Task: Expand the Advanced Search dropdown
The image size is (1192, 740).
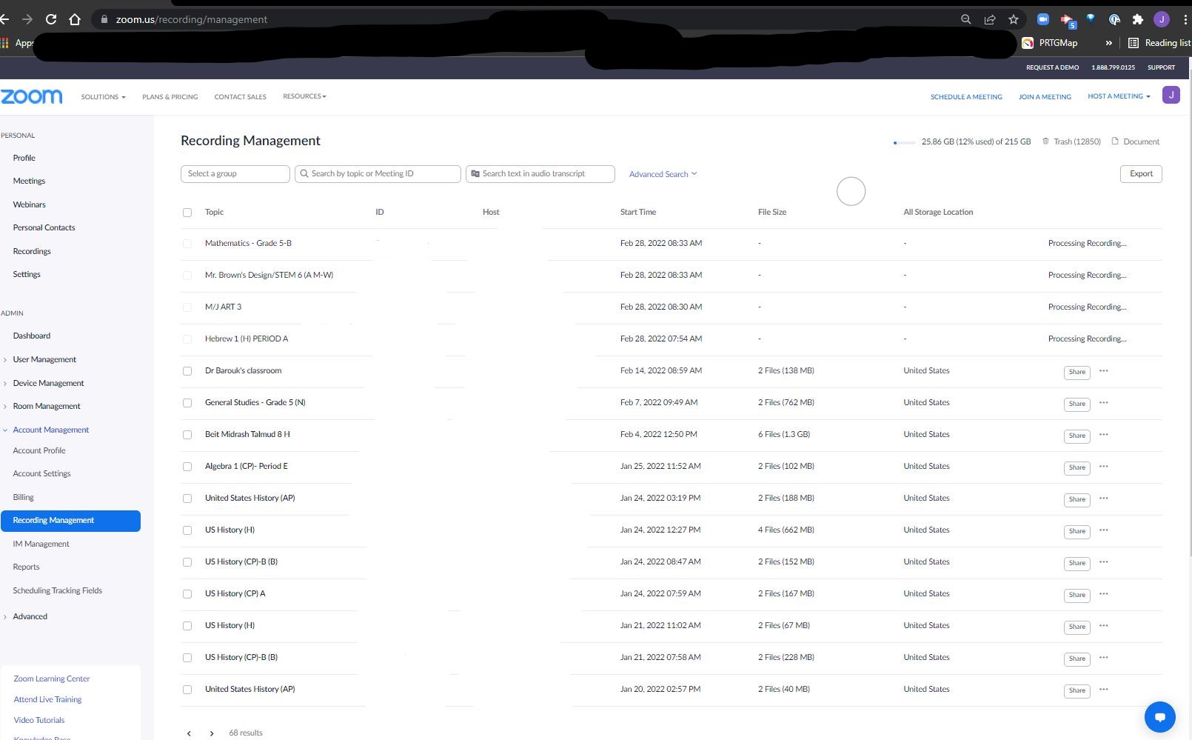Action: pos(663,174)
